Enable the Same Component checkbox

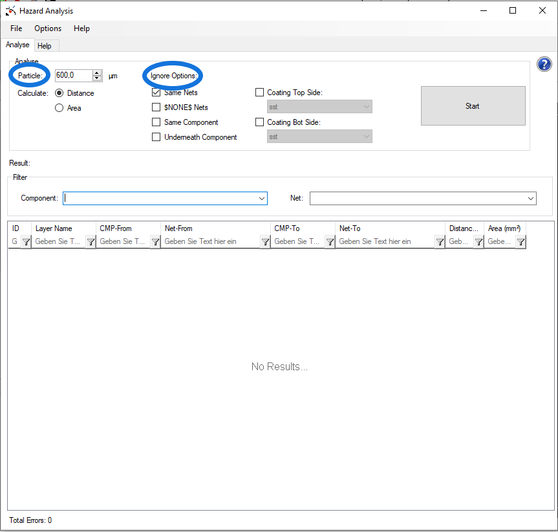click(x=156, y=122)
